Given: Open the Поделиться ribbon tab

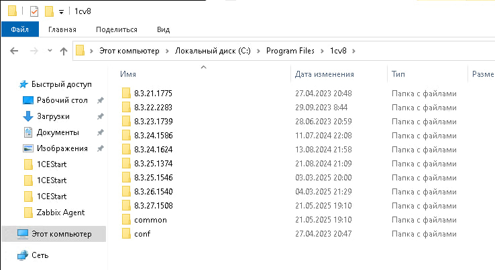Looking at the screenshot, I should tap(117, 29).
